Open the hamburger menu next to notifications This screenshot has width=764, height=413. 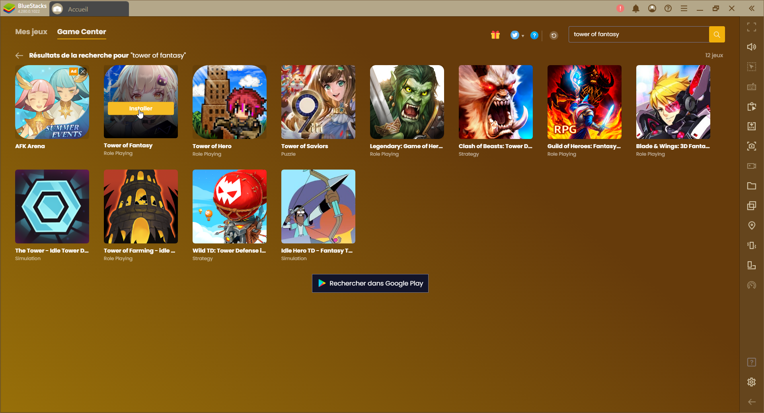tap(684, 8)
